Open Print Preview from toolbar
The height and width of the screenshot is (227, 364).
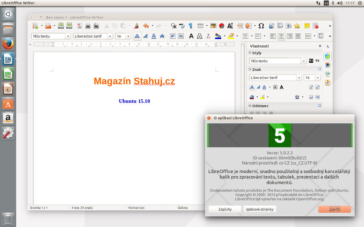[96, 26]
